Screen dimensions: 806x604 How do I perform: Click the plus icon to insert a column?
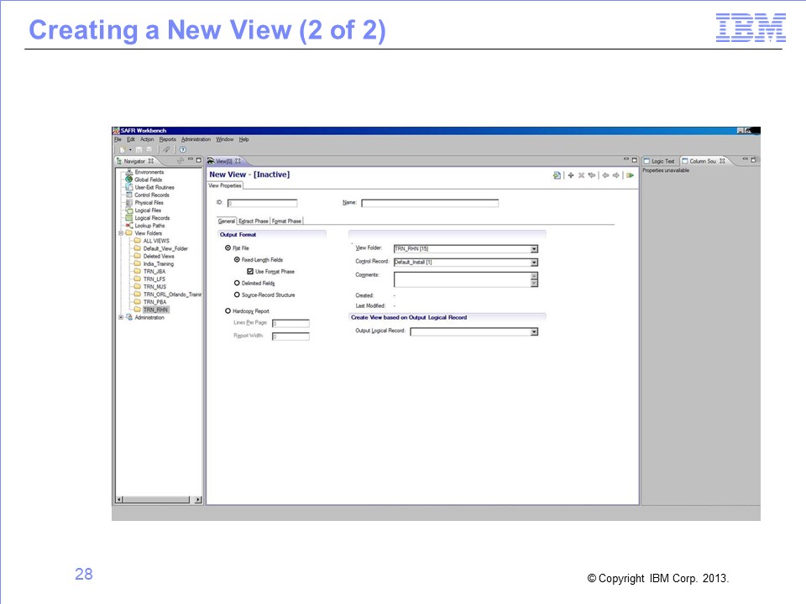[x=571, y=175]
